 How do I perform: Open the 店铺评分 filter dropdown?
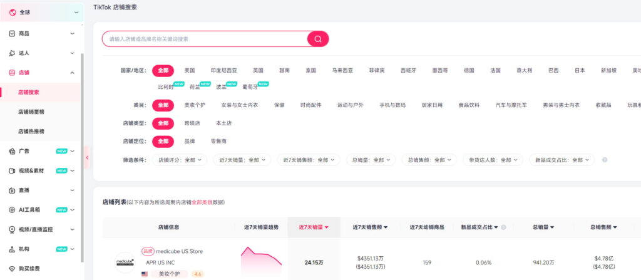[180, 160]
